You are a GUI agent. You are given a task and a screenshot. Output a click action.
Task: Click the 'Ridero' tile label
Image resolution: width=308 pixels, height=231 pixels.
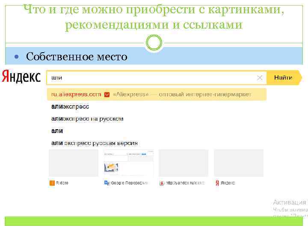(62, 183)
